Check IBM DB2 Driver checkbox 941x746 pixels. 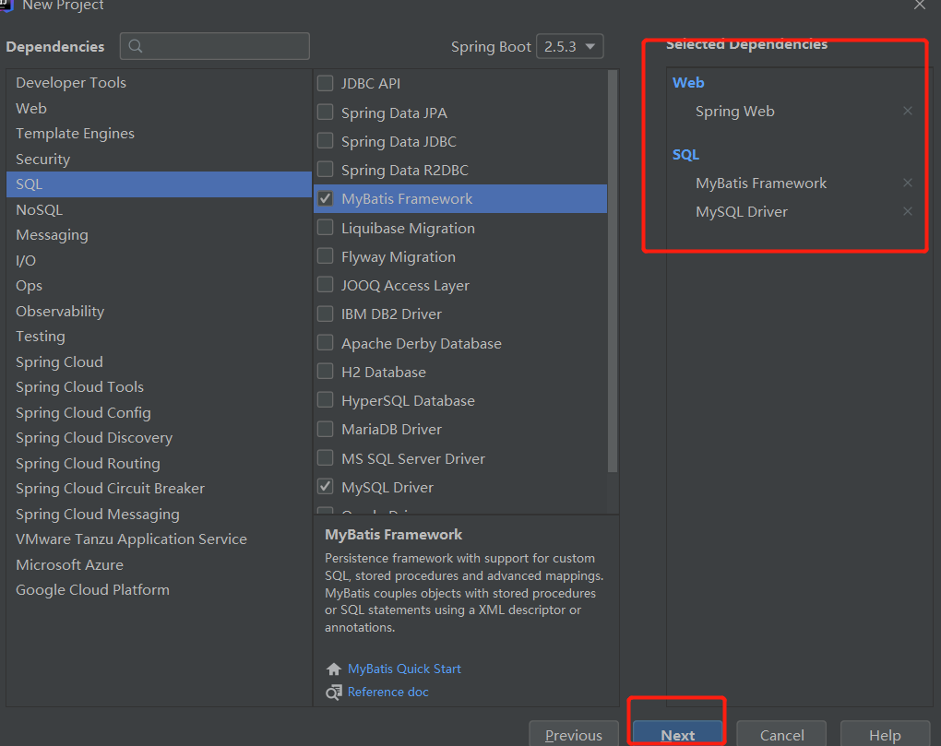(x=326, y=314)
